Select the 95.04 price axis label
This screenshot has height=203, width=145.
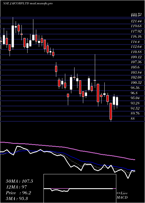click(x=135, y=98)
